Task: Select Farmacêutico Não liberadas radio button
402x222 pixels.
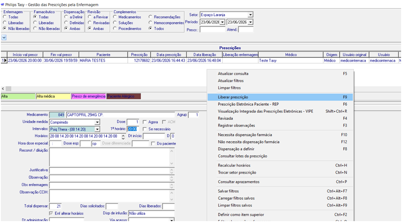Action: [x=35, y=29]
